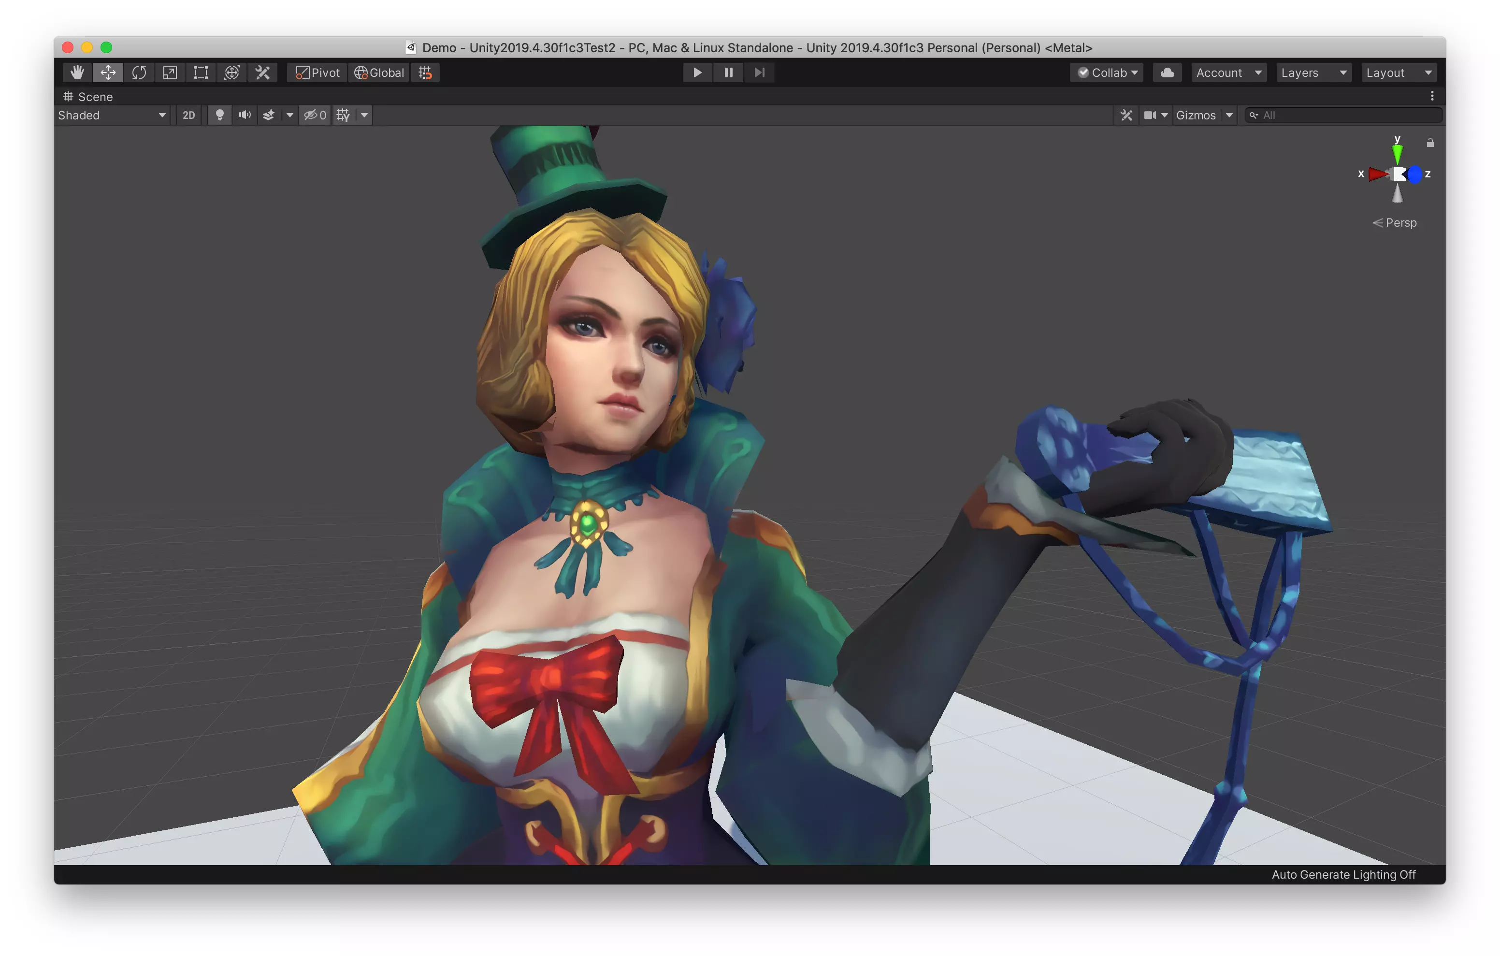This screenshot has height=956, width=1500.
Task: Click the Unity document icon in title bar
Action: (x=410, y=47)
